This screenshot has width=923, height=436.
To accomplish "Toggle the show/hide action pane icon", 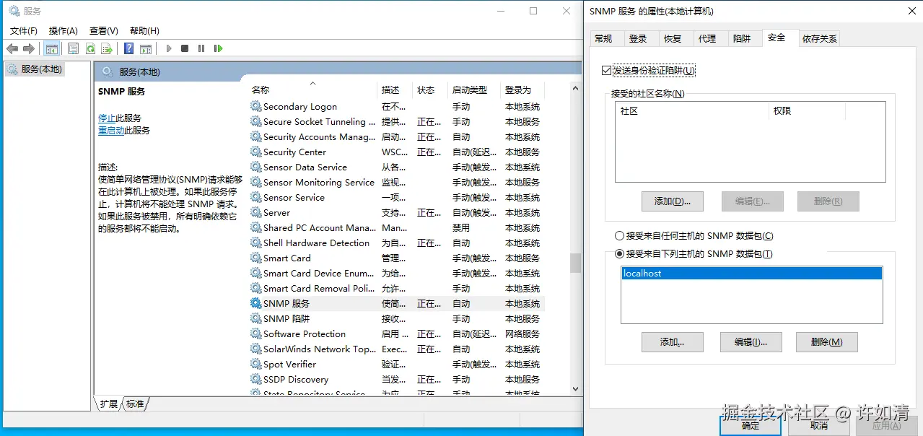I will (x=146, y=48).
